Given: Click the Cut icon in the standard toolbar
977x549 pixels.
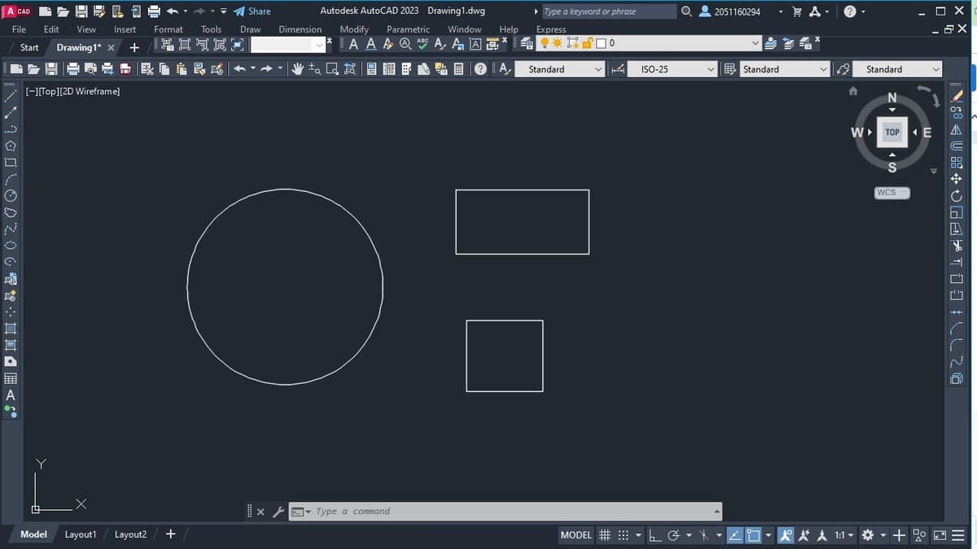Looking at the screenshot, I should click(x=147, y=69).
